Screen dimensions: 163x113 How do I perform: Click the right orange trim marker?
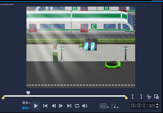126,97
